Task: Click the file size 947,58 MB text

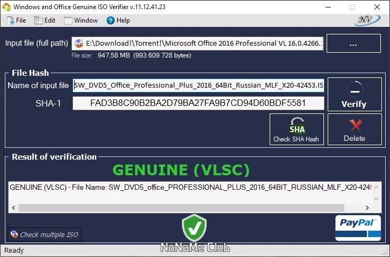Action: coord(114,55)
